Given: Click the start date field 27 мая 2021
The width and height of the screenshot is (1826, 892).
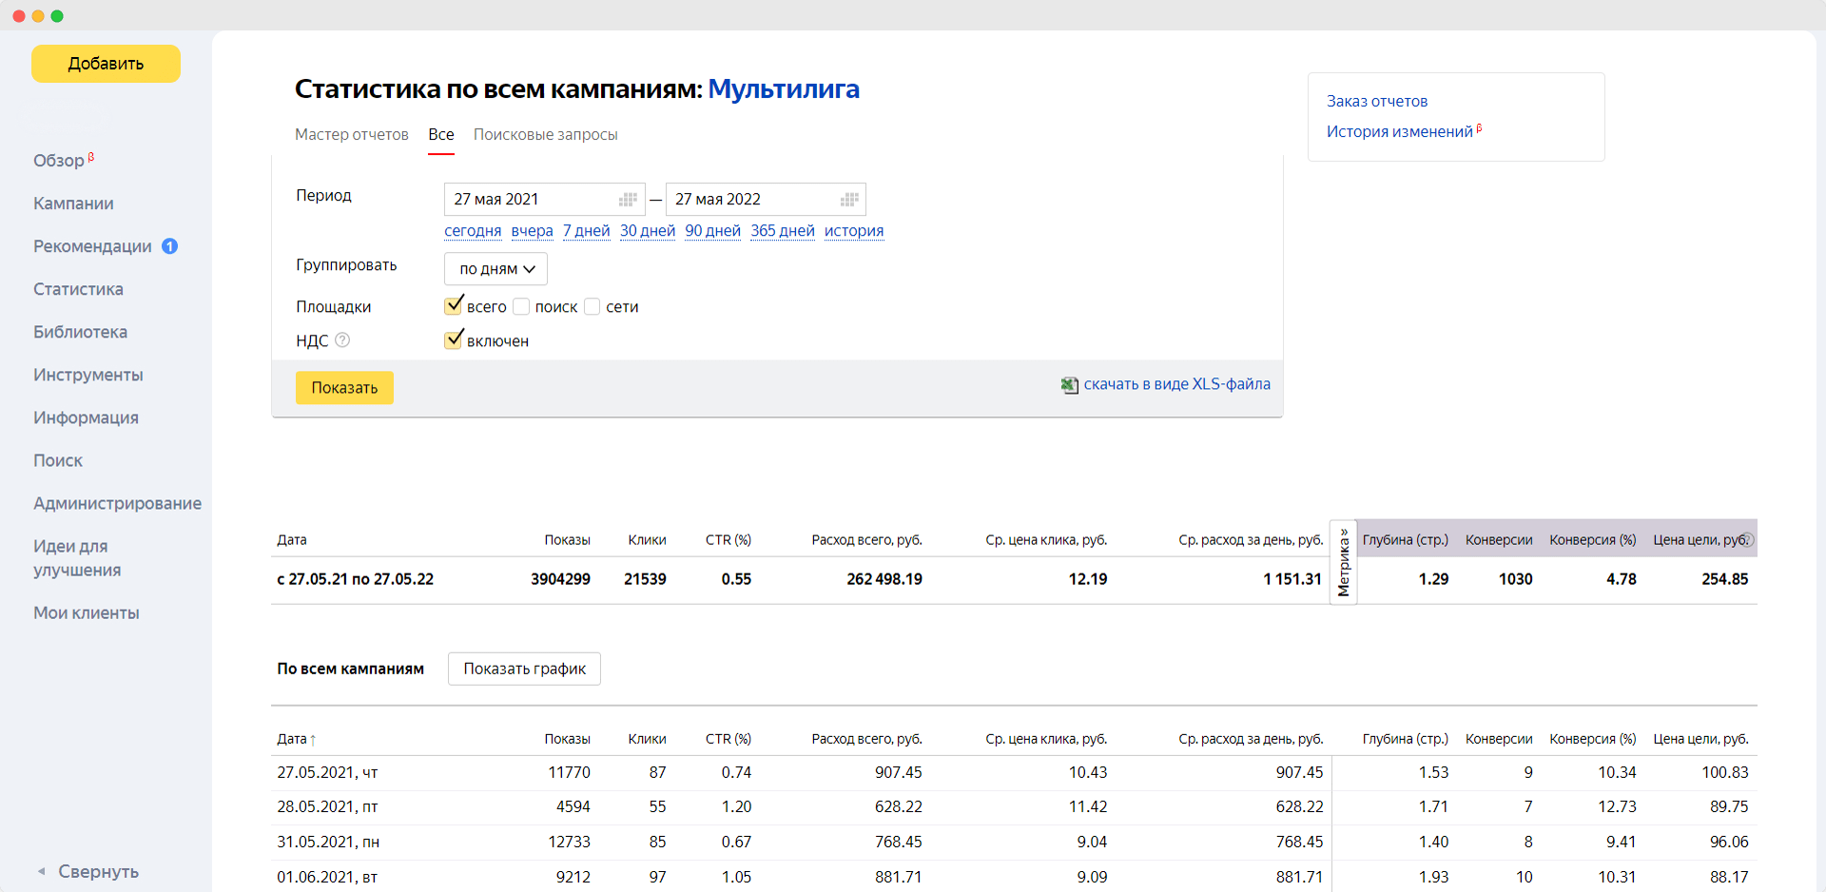Looking at the screenshot, I should click(x=545, y=200).
